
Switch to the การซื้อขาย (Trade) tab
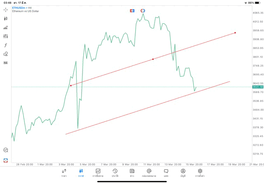(x=98, y=173)
